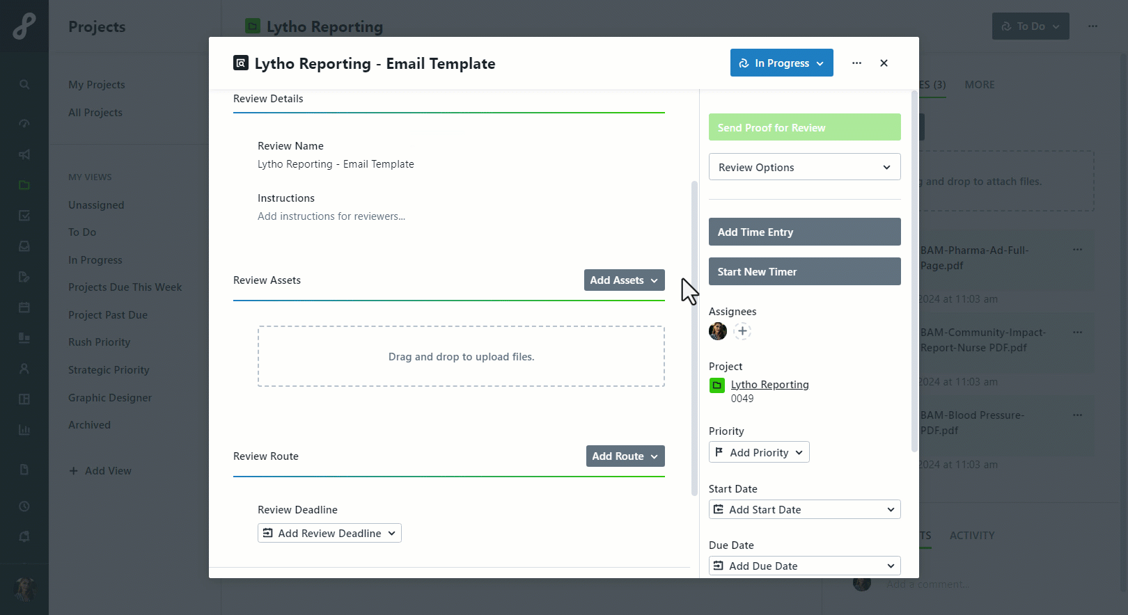Open three-dot menu for BAM-Blood Pressure PDF
Screen dimensions: 1128x615
click(1077, 415)
